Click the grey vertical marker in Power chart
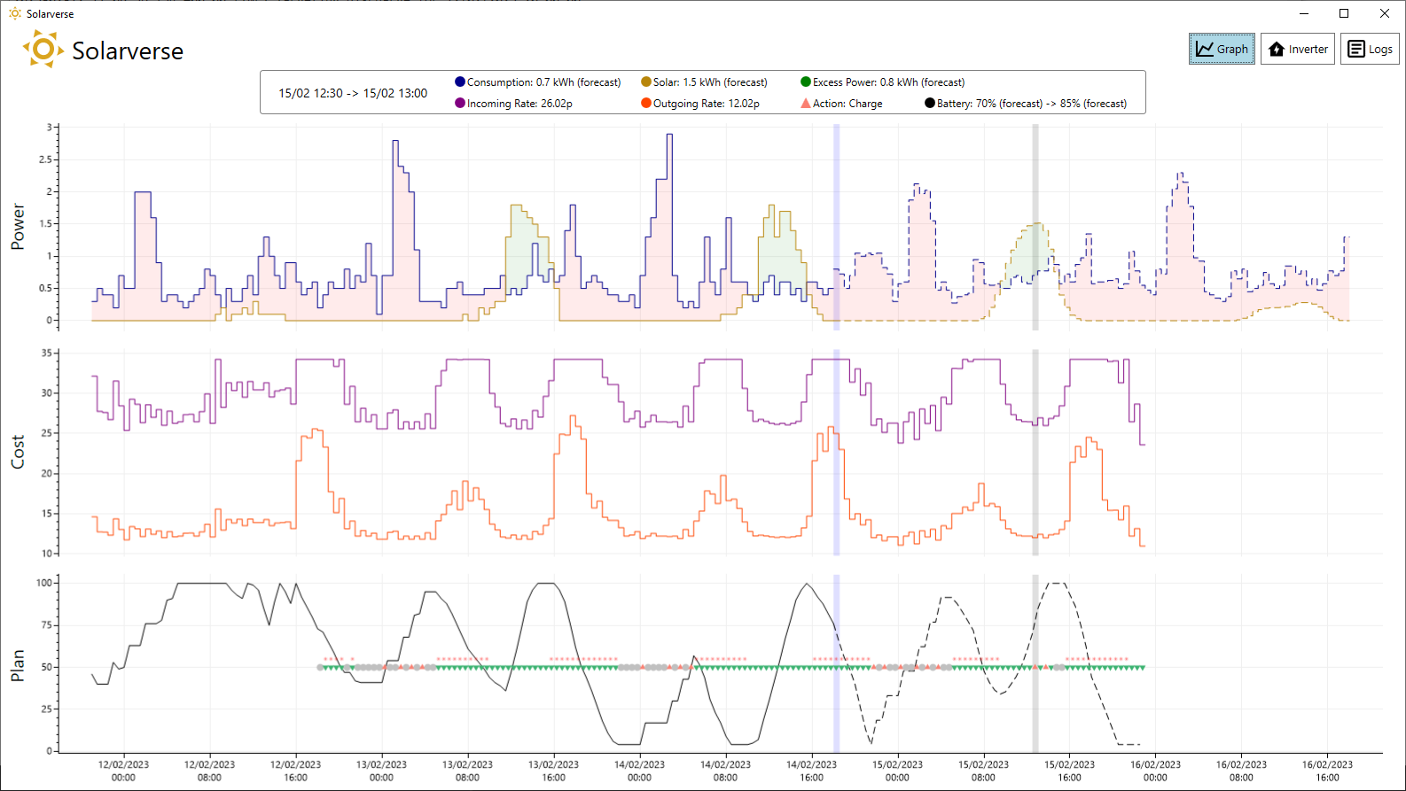1406x791 pixels. point(1035,228)
